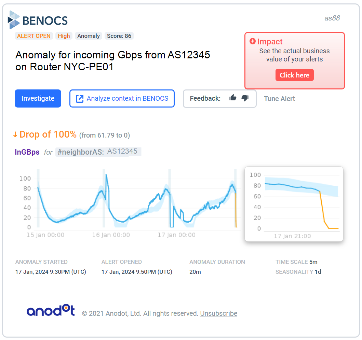Image resolution: width=362 pixels, height=340 pixels.
Task: Click the Anodot logo
Action: coord(51,311)
